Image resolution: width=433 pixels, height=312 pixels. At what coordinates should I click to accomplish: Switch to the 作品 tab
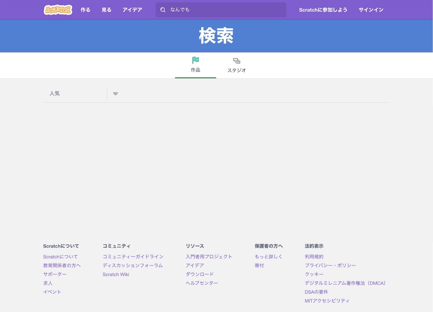pyautogui.click(x=196, y=65)
